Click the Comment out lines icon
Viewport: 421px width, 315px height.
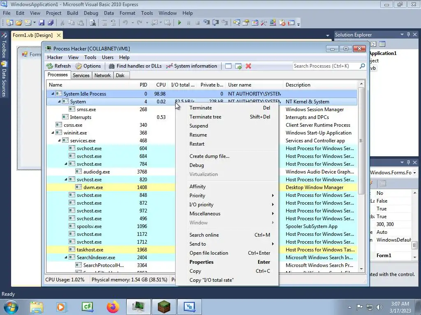coord(104,23)
